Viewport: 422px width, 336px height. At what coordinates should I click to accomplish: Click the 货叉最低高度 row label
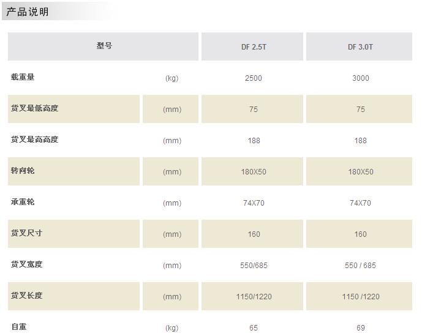pyautogui.click(x=34, y=108)
